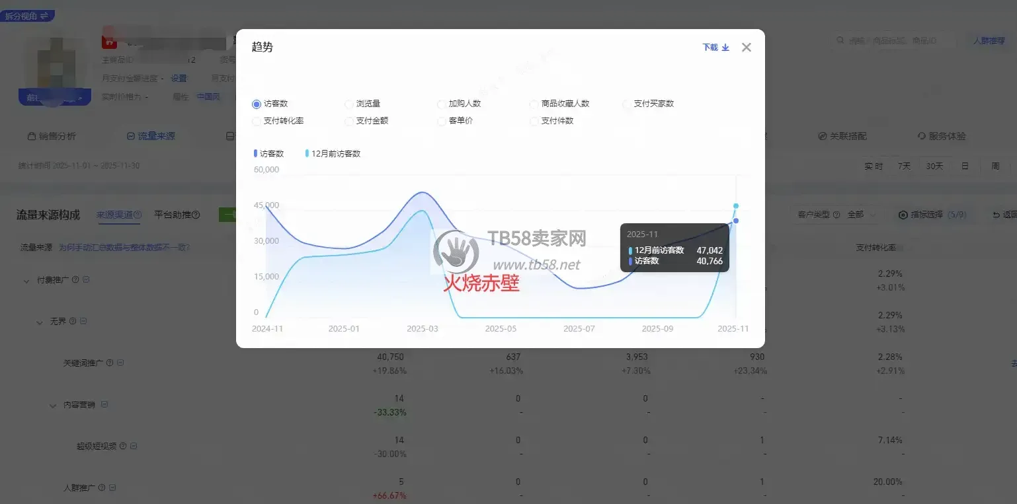The width and height of the screenshot is (1017, 504).
Task: Collapse the 无界 row
Action: (40, 322)
